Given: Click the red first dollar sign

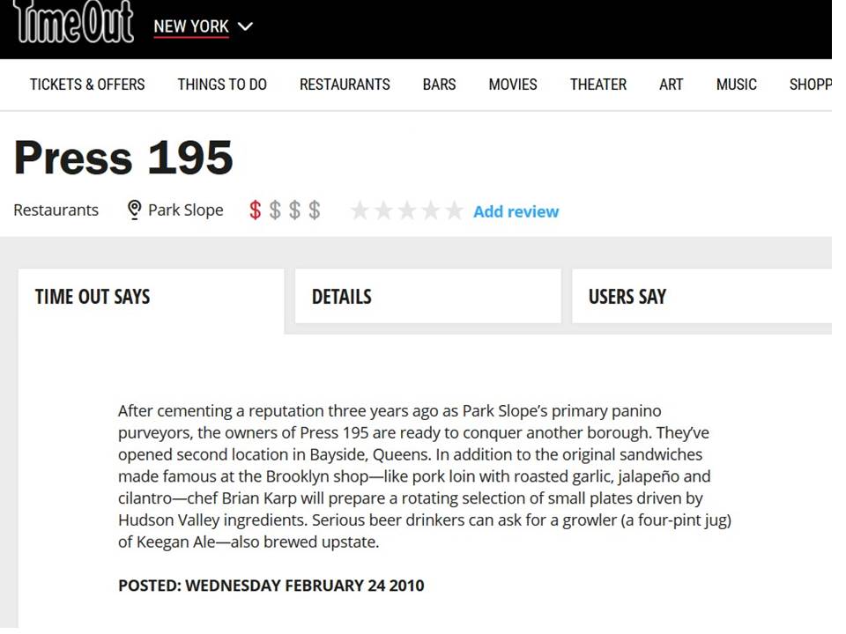Looking at the screenshot, I should point(256,210).
